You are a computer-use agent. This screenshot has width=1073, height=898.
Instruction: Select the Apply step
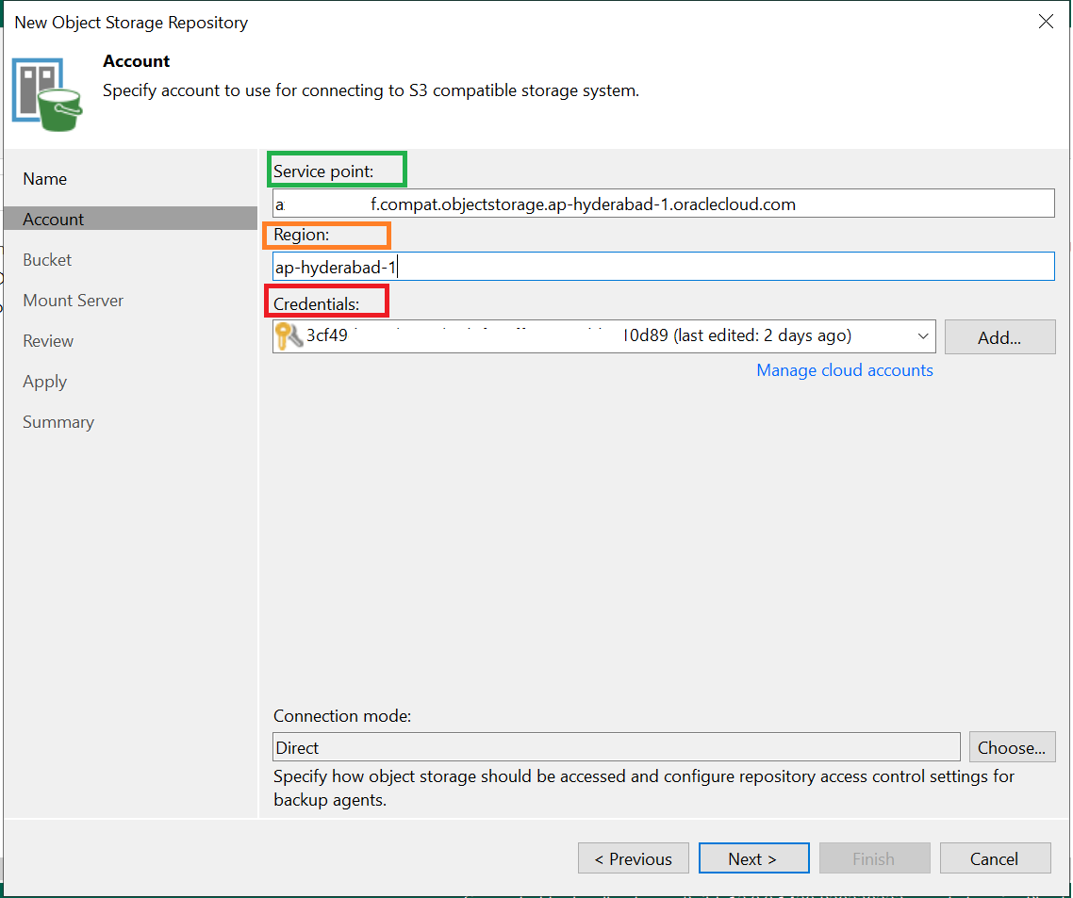coord(44,381)
